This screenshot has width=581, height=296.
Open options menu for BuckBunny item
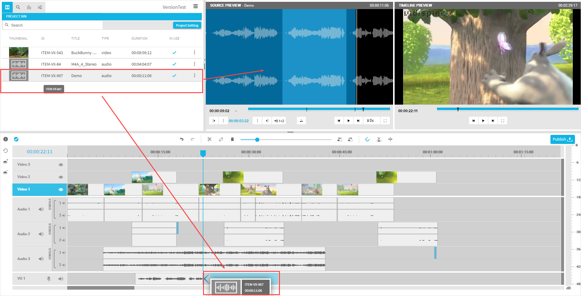pos(195,53)
